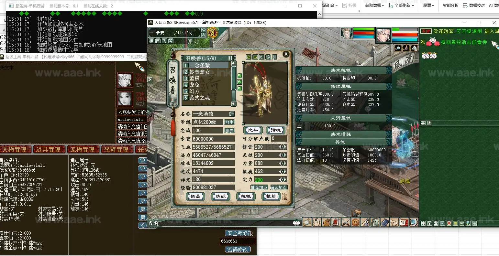This screenshot has height=256, width=499.
Task: Click the red 帮 guild icon
Action: pyautogui.click(x=404, y=222)
